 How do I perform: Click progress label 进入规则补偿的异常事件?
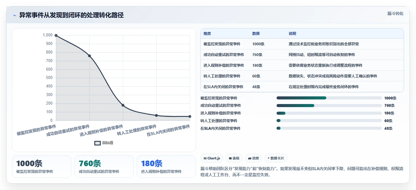click(221, 113)
